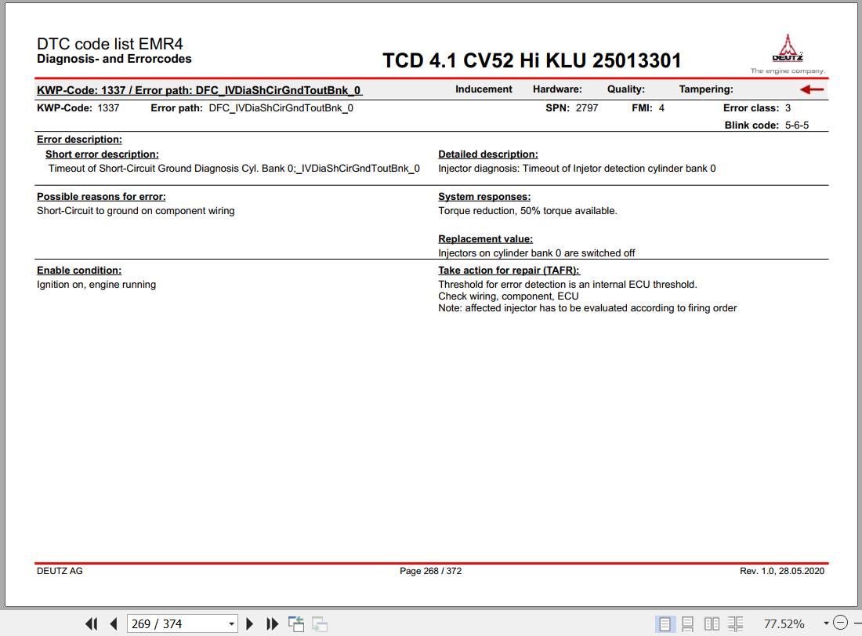Click the Error class value 3
The width and height of the screenshot is (862, 636).
788,108
